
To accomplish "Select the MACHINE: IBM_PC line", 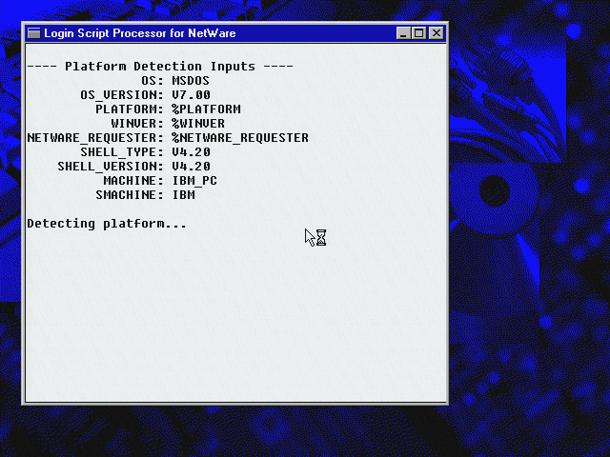I will (160, 181).
